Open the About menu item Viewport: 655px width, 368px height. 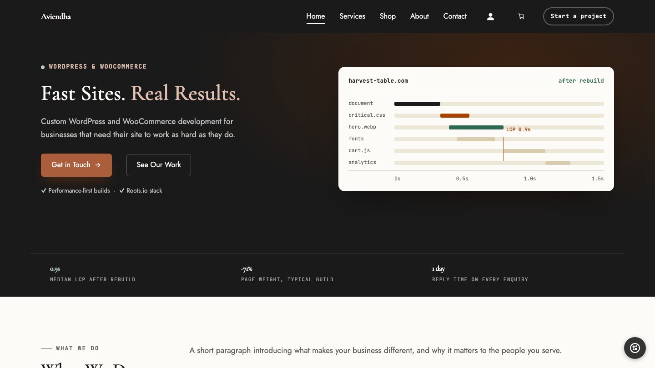tap(419, 16)
